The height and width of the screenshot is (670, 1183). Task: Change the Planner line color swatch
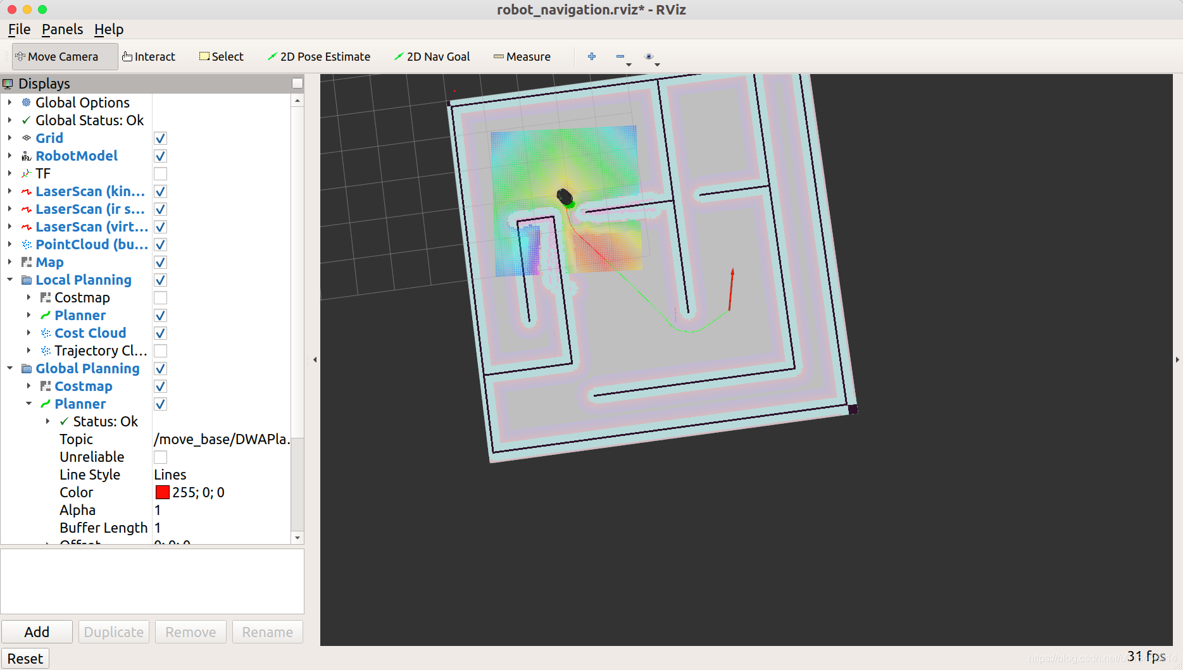(x=163, y=492)
